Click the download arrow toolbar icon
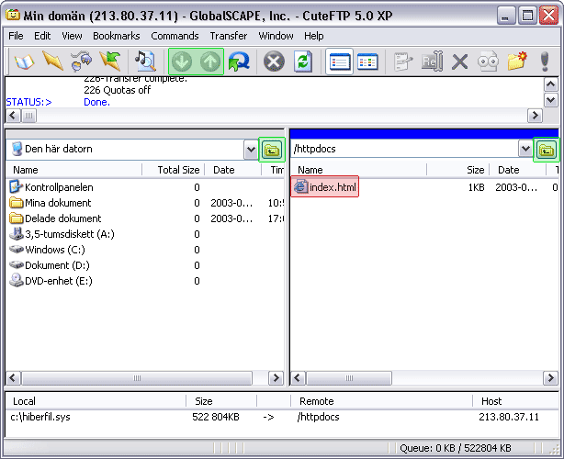Screen dimensions: 564x459 [x=183, y=62]
